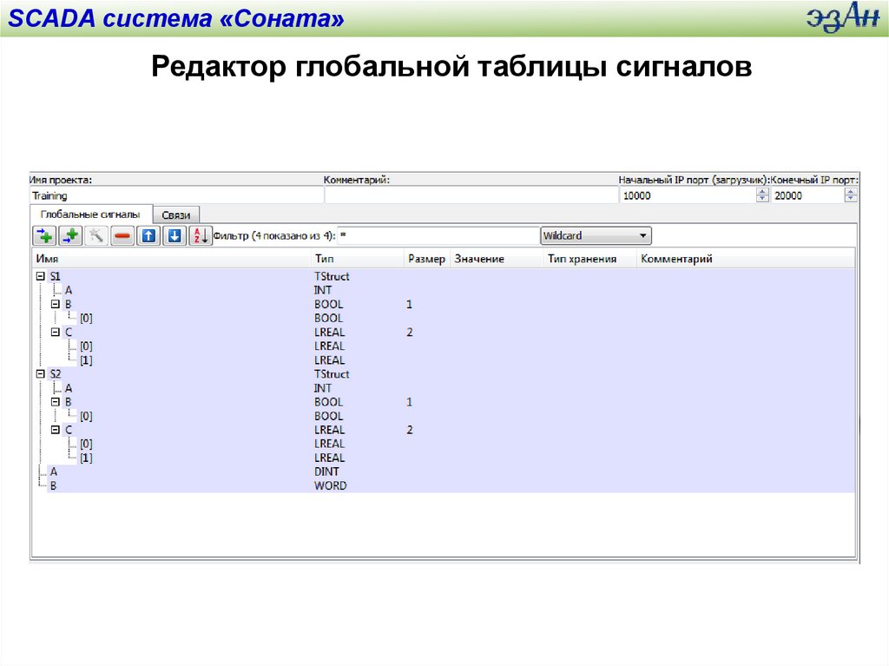
Task: Click the add child signal icon
Action: pyautogui.click(x=70, y=235)
